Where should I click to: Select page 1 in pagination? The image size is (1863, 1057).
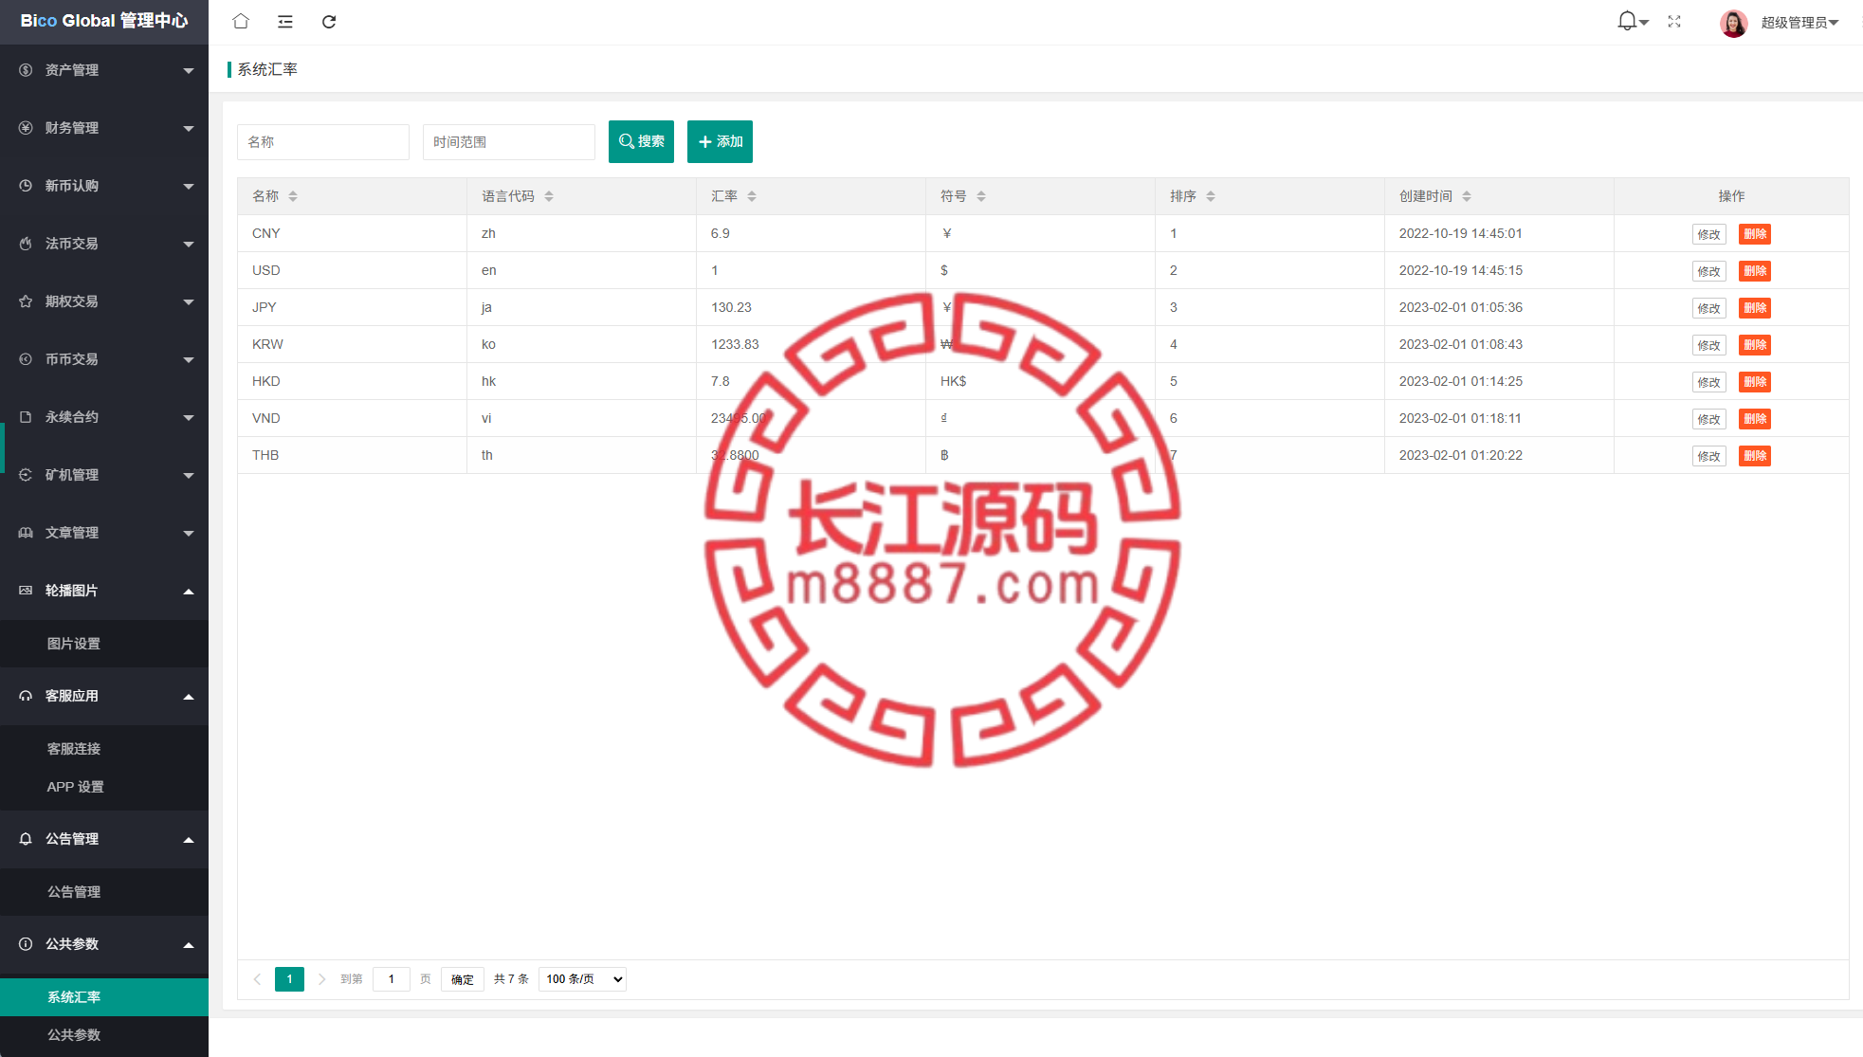tap(289, 979)
